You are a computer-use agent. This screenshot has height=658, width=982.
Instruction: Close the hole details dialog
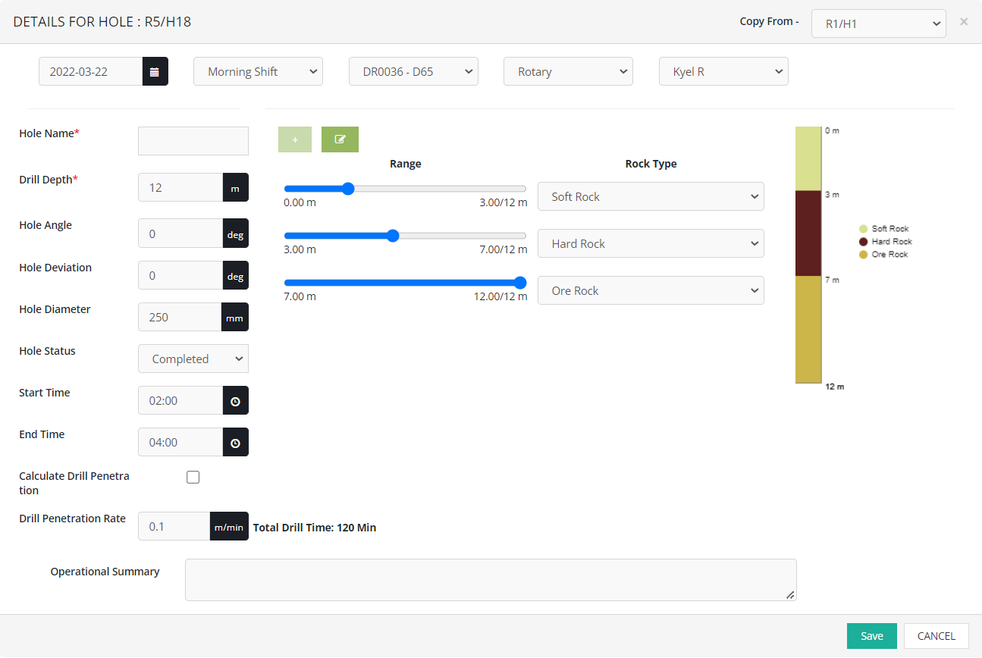(x=964, y=22)
